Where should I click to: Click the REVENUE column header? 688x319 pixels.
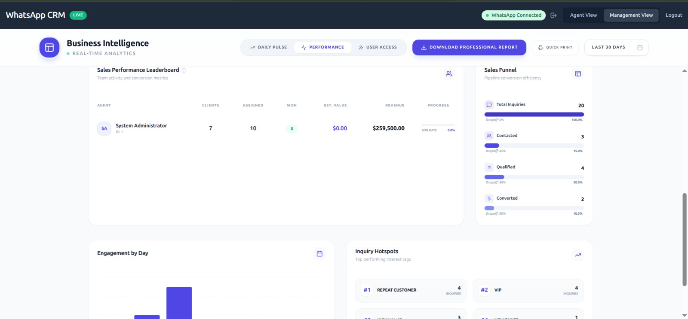(x=395, y=106)
